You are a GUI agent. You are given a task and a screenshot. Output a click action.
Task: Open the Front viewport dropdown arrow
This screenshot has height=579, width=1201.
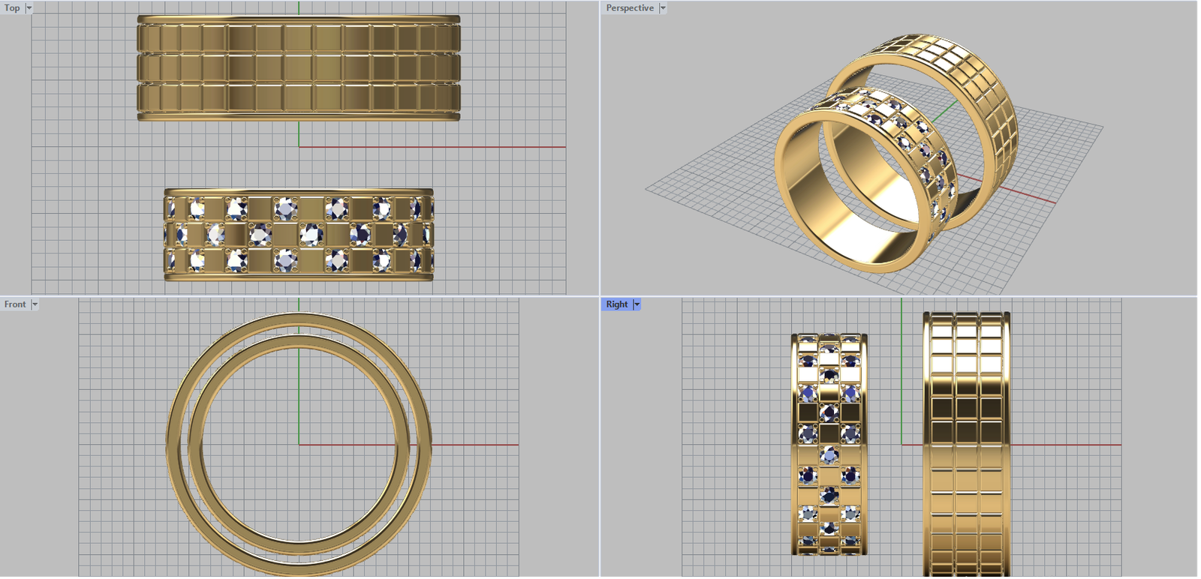coord(35,304)
